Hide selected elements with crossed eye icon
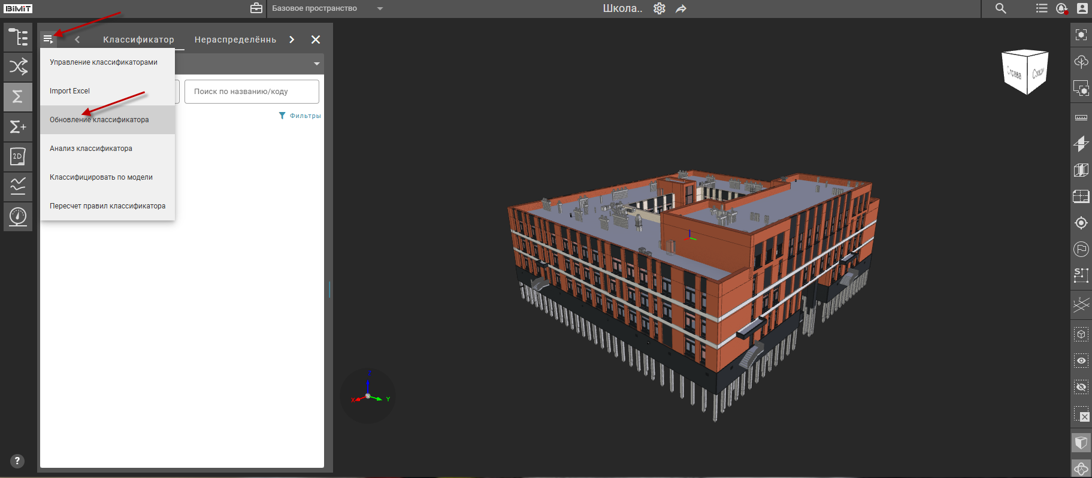 [1081, 387]
